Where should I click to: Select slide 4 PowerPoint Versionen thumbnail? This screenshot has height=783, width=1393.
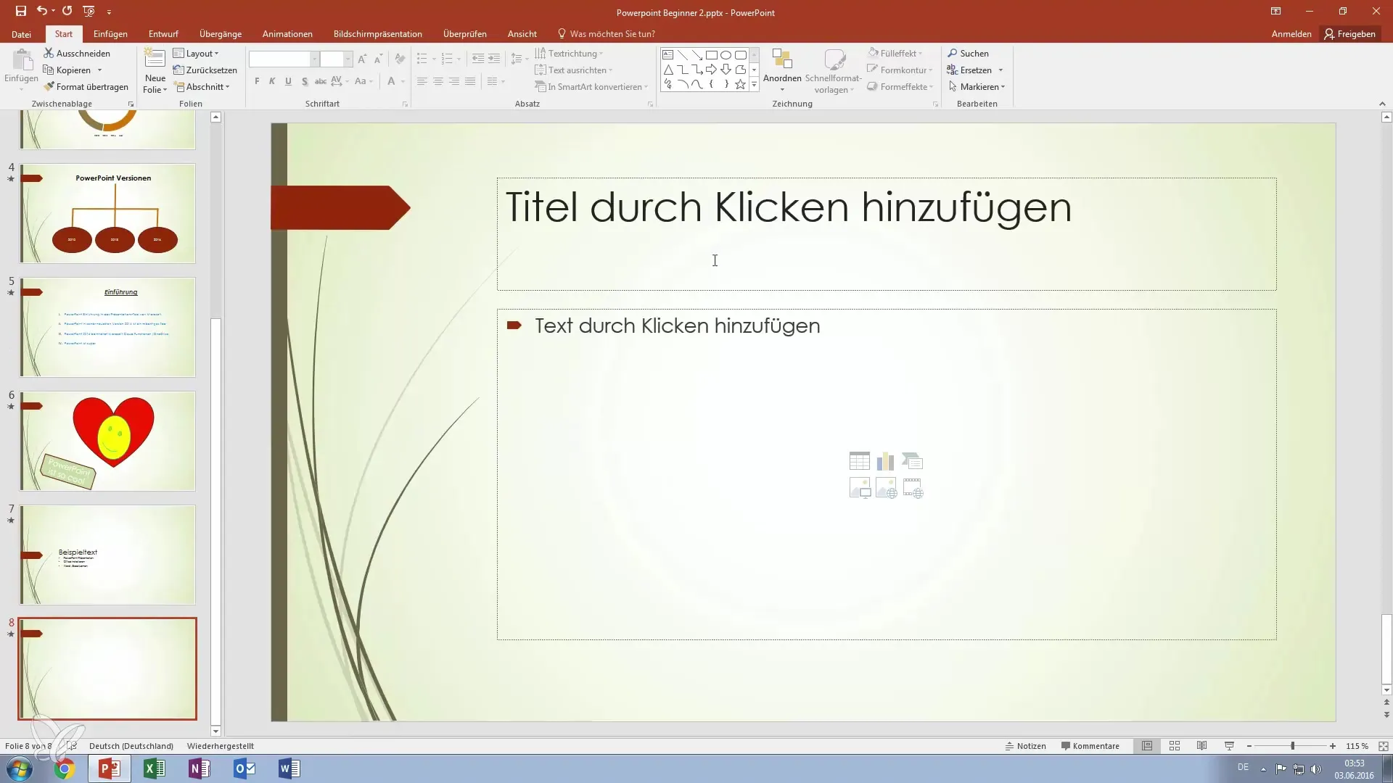pyautogui.click(x=107, y=213)
